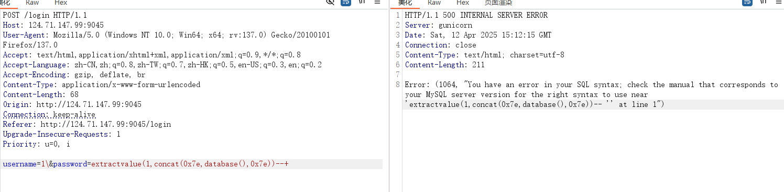Click the 'Priority: u=0, i' header line
The width and height of the screenshot is (784, 192).
[x=36, y=144]
